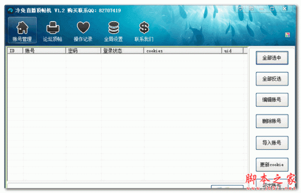This screenshot has width=301, height=193.
Task: Maximize the window
Action: (x=272, y=9)
